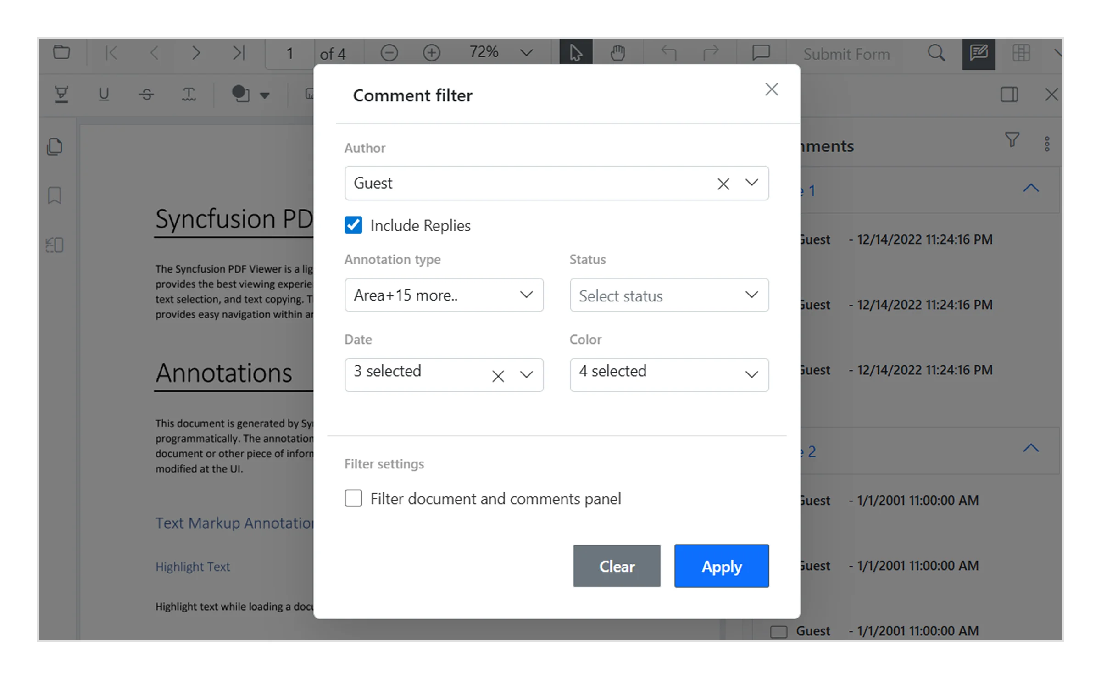Collapse the Page 1 comments section
This screenshot has height=679, width=1101.
tap(1031, 188)
